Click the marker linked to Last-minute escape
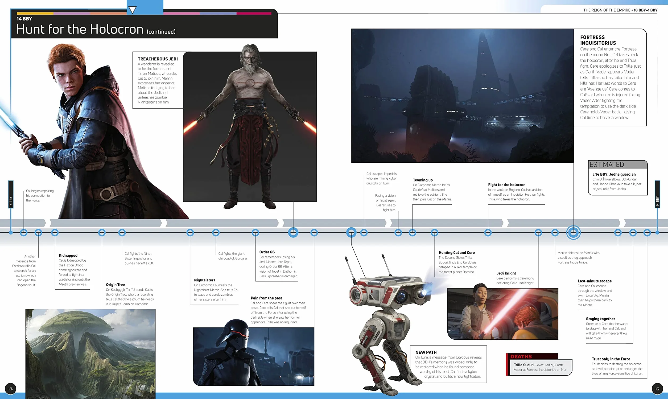This screenshot has height=399, width=668. 618,233
